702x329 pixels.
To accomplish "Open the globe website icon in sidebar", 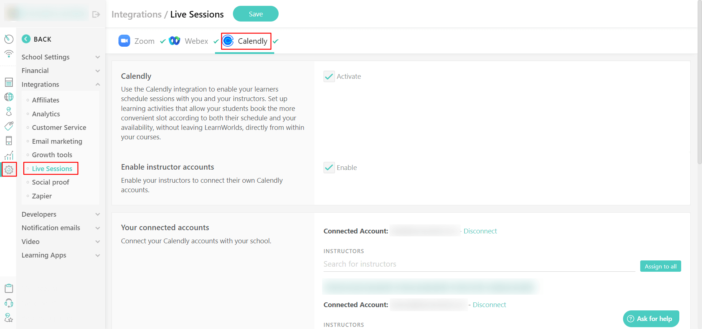I will coord(9,97).
